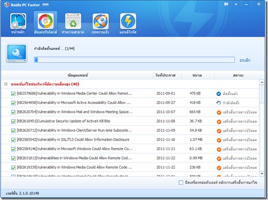The image size is (268, 200).
Task: Click the download-complete icon for KB2631813
Action: [x=219, y=159]
